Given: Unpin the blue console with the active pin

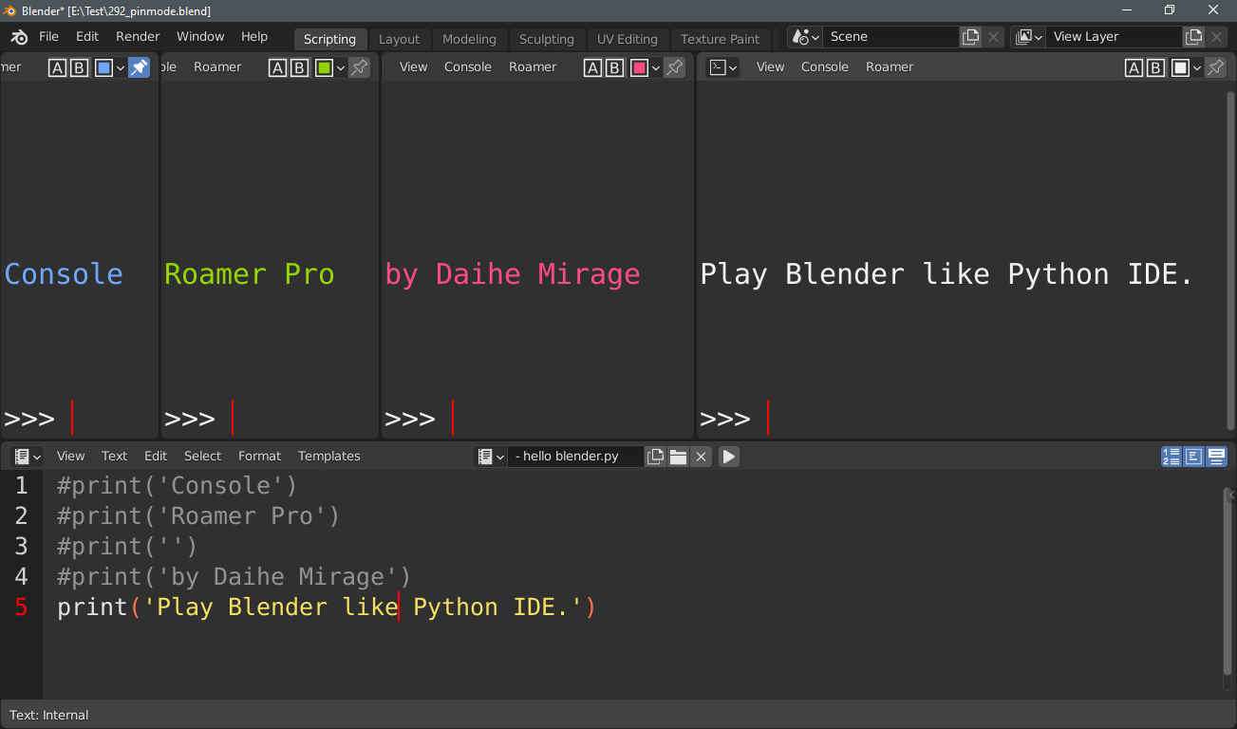Looking at the screenshot, I should (140, 67).
